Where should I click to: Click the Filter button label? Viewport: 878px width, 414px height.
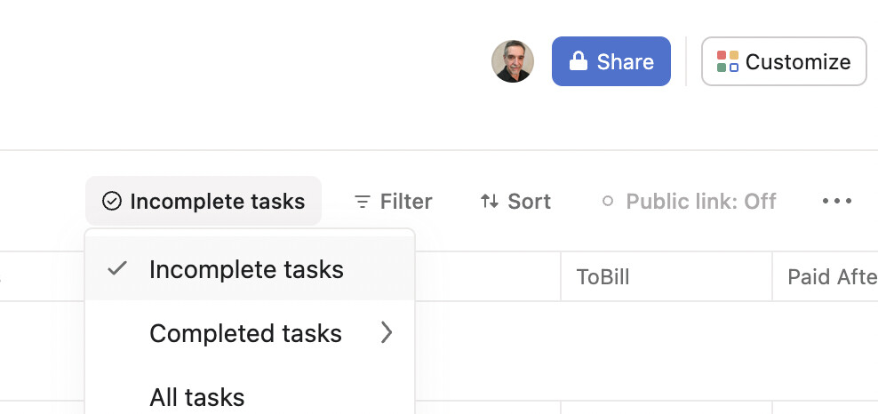coord(405,202)
